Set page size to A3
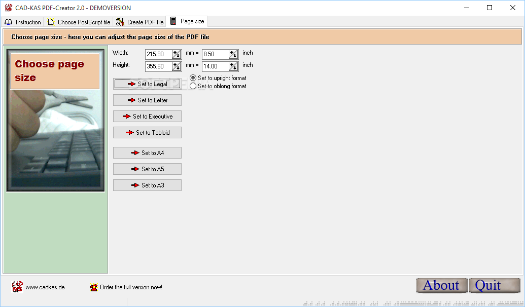The width and height of the screenshot is (525, 307). [x=147, y=185]
